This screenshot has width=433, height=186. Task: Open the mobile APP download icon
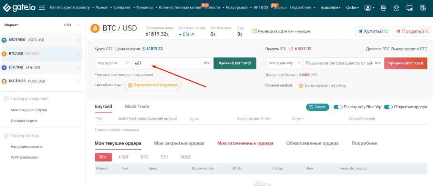click(383, 8)
